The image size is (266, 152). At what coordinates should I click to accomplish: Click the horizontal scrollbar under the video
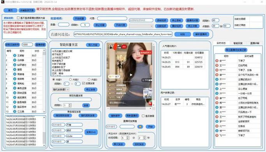click(x=129, y=108)
